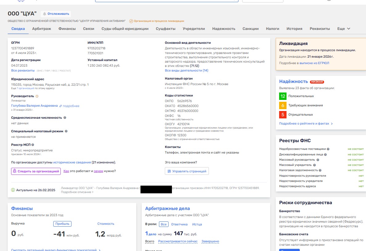Viewport: 366px width, 251px height.
Task: Click the зачем underlined link
Action: point(98,171)
